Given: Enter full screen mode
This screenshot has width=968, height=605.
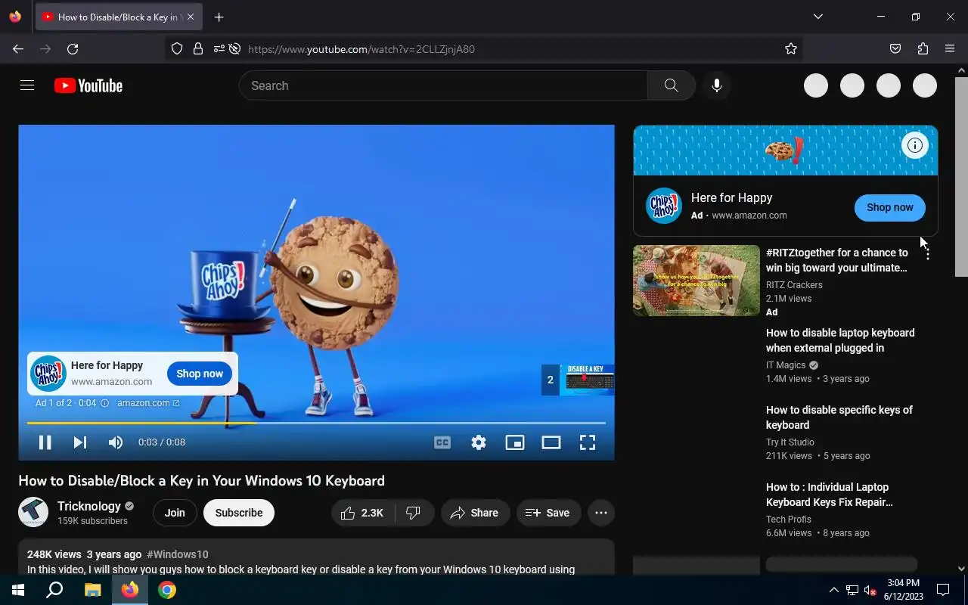Looking at the screenshot, I should coord(588,442).
